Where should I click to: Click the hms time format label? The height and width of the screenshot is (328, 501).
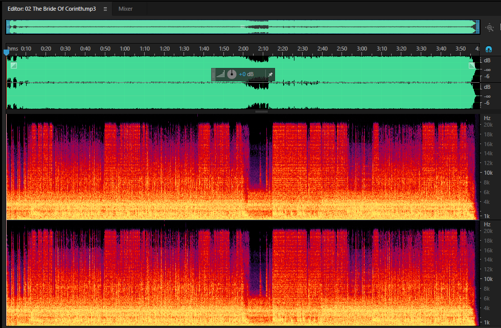click(13, 49)
